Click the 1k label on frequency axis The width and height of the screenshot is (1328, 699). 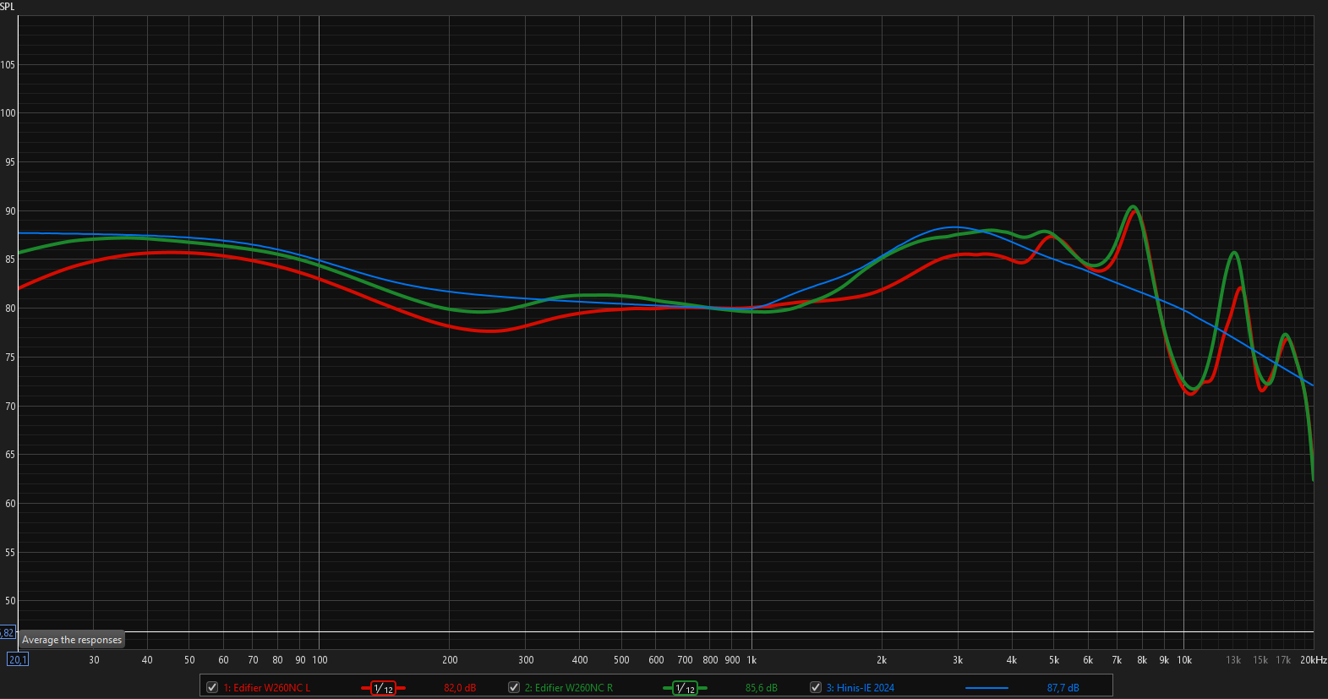pyautogui.click(x=751, y=660)
